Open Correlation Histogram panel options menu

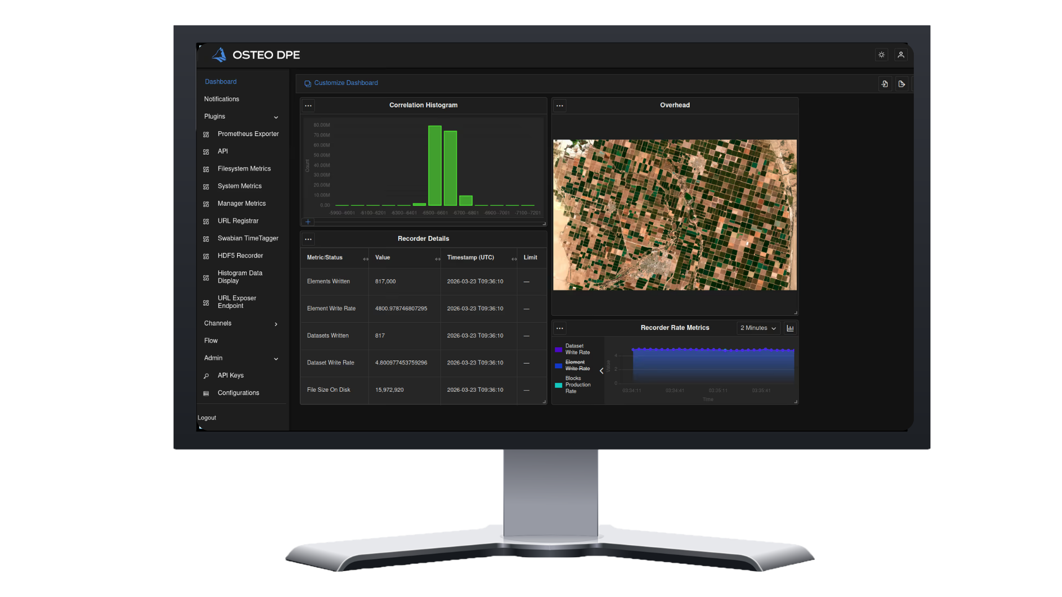(x=309, y=106)
